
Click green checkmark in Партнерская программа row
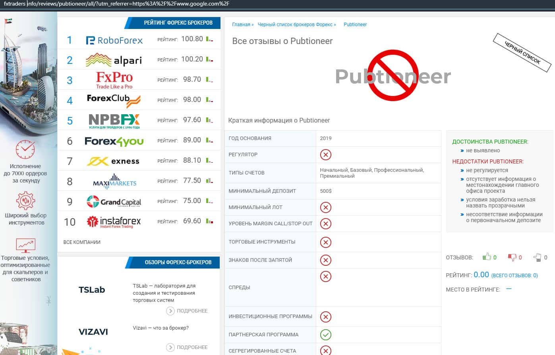[326, 335]
